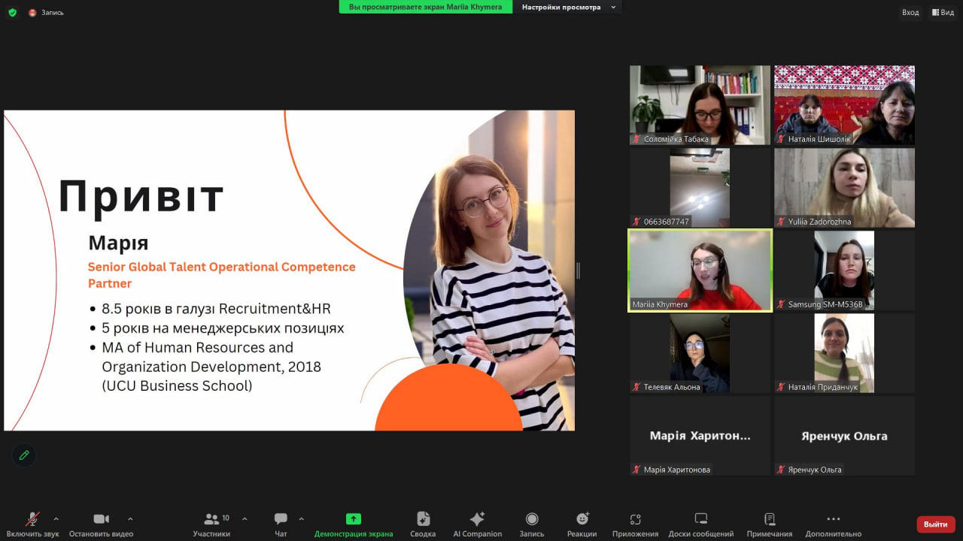Screen dimensions: 963x541
Task: Select Yuliia Zadorozhna video thumbnail
Action: pyautogui.click(x=844, y=188)
